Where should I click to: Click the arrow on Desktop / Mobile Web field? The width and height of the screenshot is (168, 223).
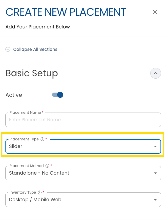coord(155,200)
